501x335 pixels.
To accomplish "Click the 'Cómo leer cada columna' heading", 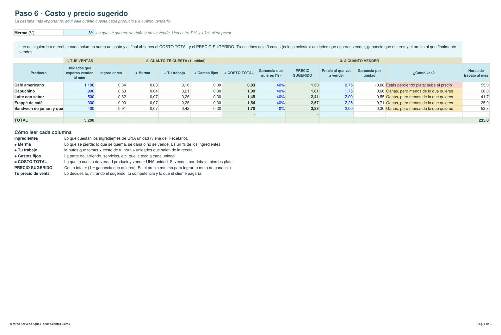I will coord(43,132).
